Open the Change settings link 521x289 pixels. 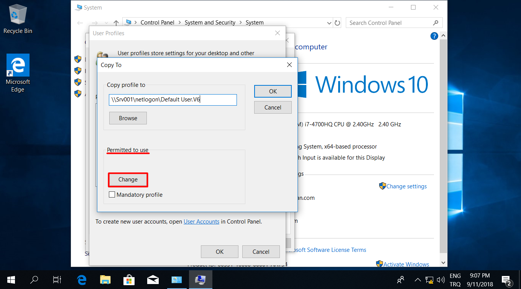click(x=406, y=186)
